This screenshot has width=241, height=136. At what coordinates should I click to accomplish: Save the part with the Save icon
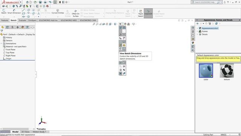click(x=40, y=2)
